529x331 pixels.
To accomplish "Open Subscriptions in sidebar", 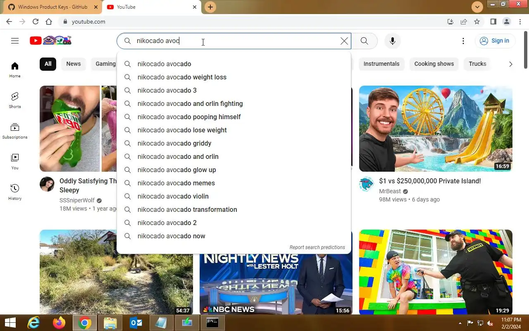I will point(15,131).
